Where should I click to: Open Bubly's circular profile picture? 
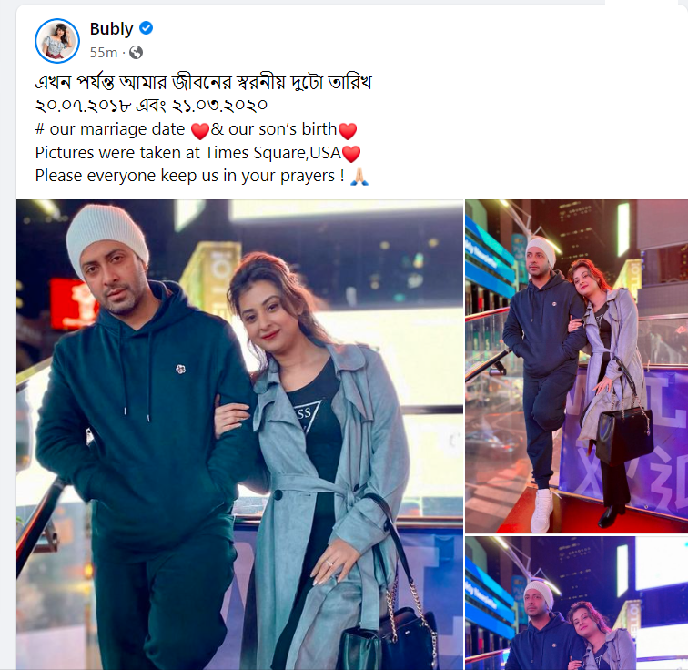[x=57, y=41]
